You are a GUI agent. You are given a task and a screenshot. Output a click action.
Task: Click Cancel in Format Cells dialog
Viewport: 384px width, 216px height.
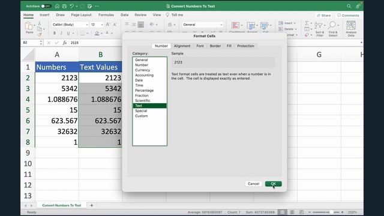pyautogui.click(x=253, y=184)
